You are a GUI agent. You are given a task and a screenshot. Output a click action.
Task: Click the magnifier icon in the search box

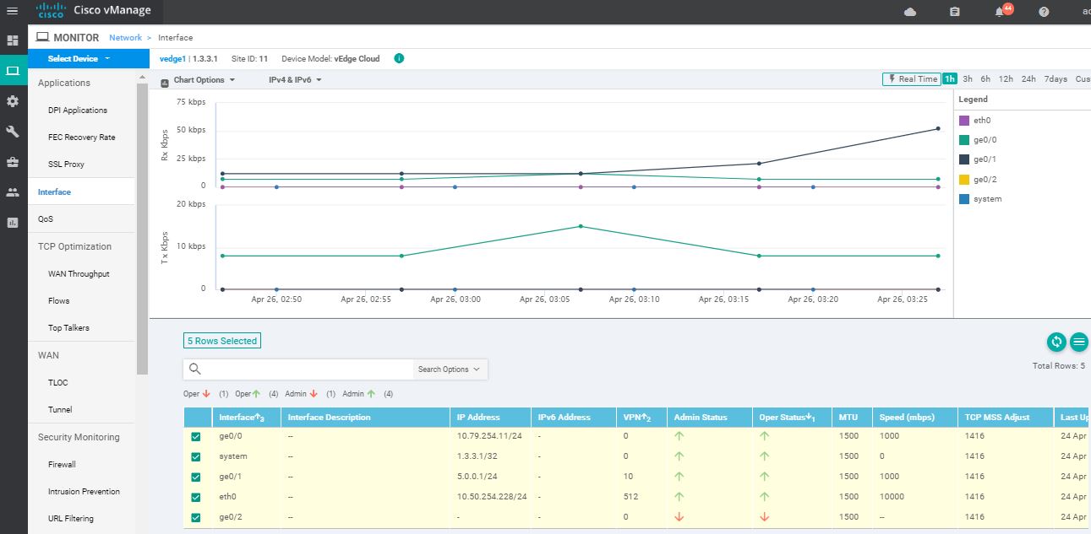[x=195, y=369]
